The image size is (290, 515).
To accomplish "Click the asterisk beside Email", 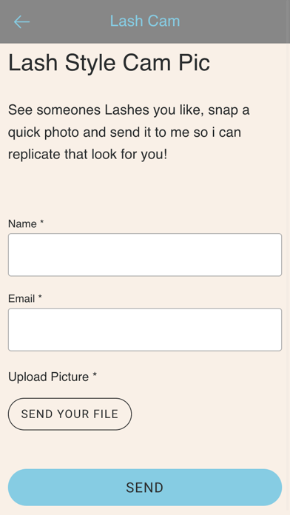I will coord(40,297).
